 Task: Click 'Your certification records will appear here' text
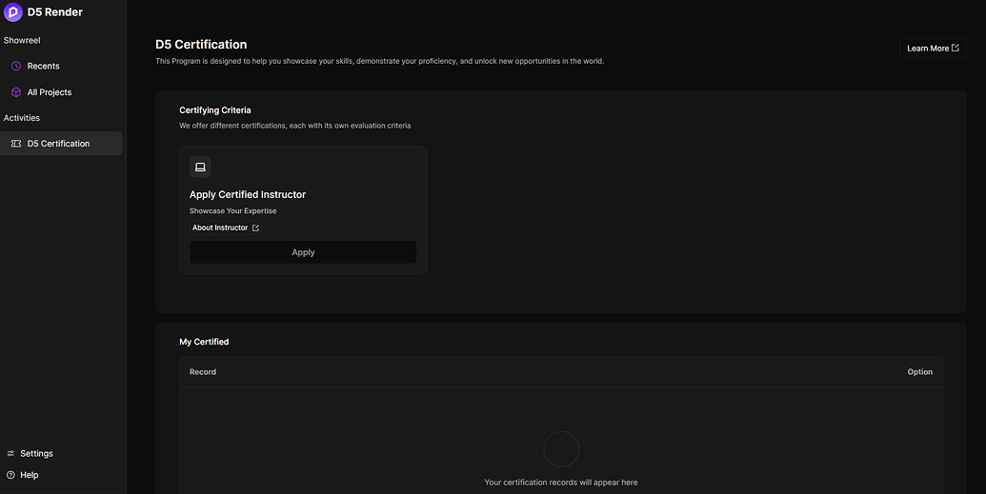pos(561,483)
